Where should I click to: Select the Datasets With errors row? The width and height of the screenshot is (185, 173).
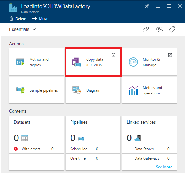coord(36,149)
